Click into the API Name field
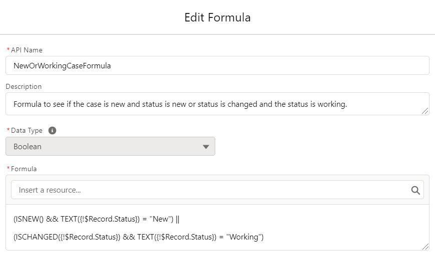This screenshot has width=435, height=257. (217, 65)
